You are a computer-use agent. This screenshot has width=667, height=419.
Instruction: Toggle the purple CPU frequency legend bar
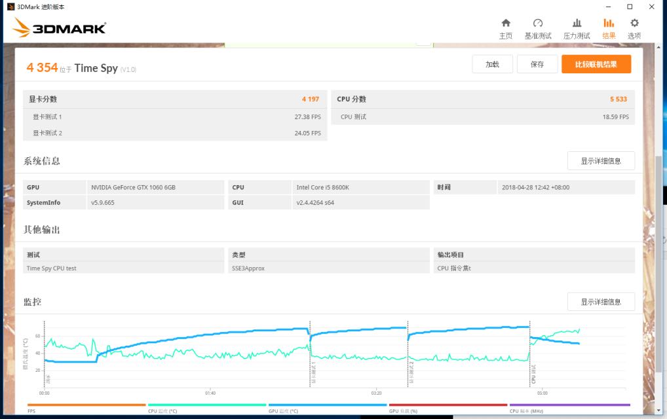click(569, 405)
